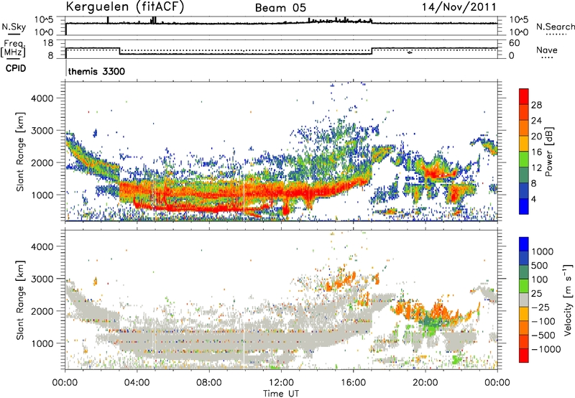Viewport: 575px width, 398px height.
Task: Click "Slant Range [km]" label of power panel
Action: click(19, 152)
